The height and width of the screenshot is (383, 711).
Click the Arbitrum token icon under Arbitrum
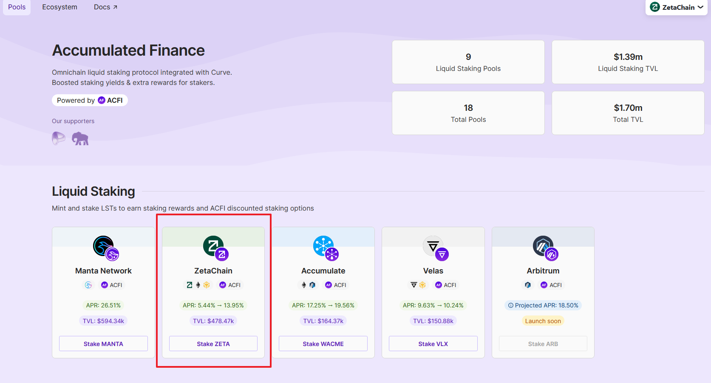[528, 285]
